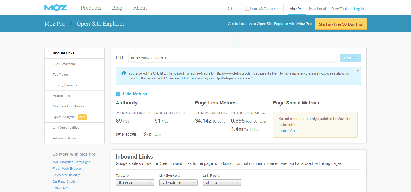411x192 pixels.
Task: Click the 'new' badge beside Spam Analysis
Action: (x=82, y=117)
